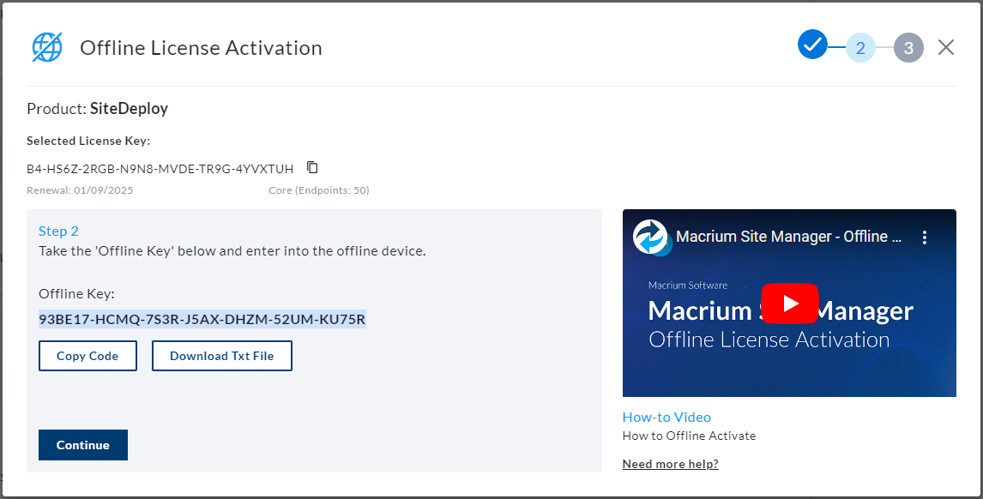Click Download Txt File button

point(222,356)
